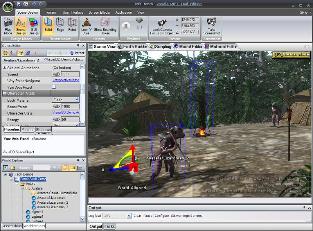Click the blue gear icon in Object Editor

click(x=28, y=53)
